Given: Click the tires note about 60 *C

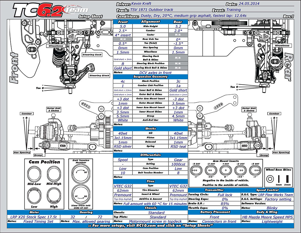Looking at the screenshot, I should (155, 204).
